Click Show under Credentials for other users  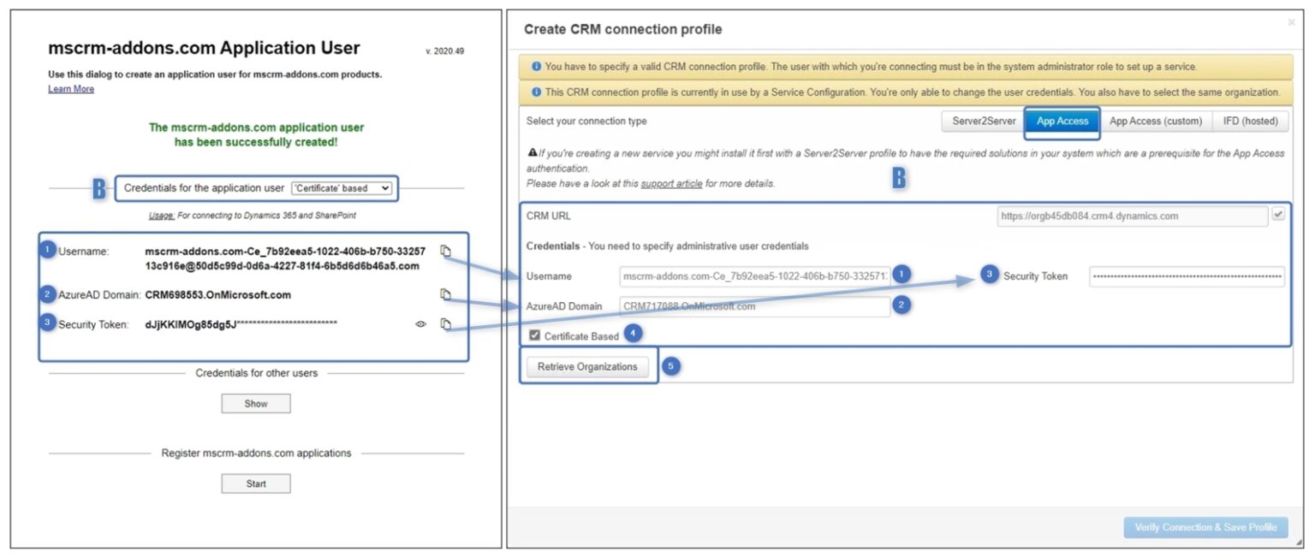[x=255, y=403]
